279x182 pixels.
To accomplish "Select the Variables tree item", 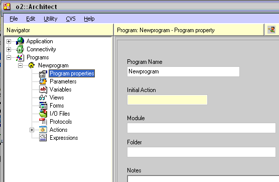I will coord(61,89).
